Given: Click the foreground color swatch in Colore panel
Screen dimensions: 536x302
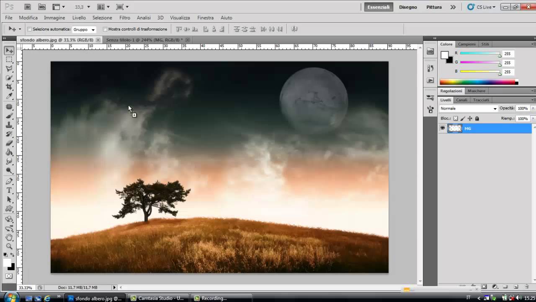Looking at the screenshot, I should click(x=444, y=55).
